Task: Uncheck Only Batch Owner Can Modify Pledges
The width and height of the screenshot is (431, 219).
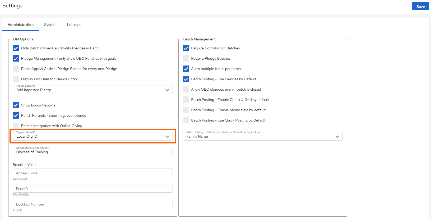Action: coord(16,48)
